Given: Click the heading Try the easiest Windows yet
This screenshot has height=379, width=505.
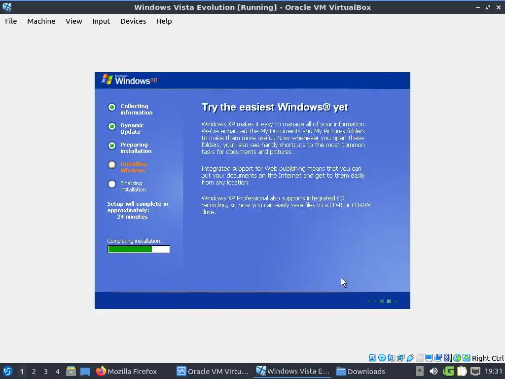Looking at the screenshot, I should point(275,107).
